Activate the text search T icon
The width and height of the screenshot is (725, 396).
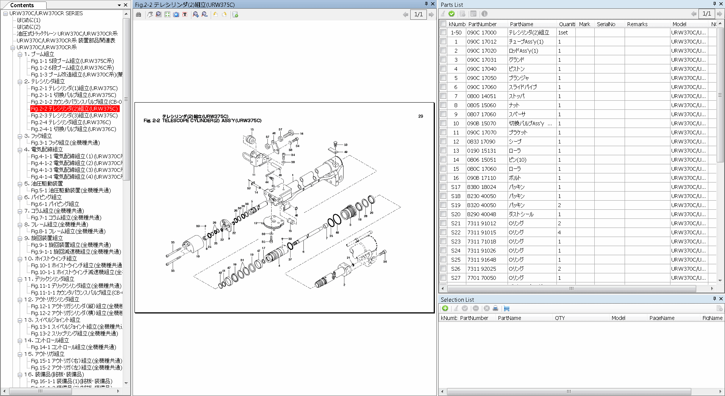point(186,14)
